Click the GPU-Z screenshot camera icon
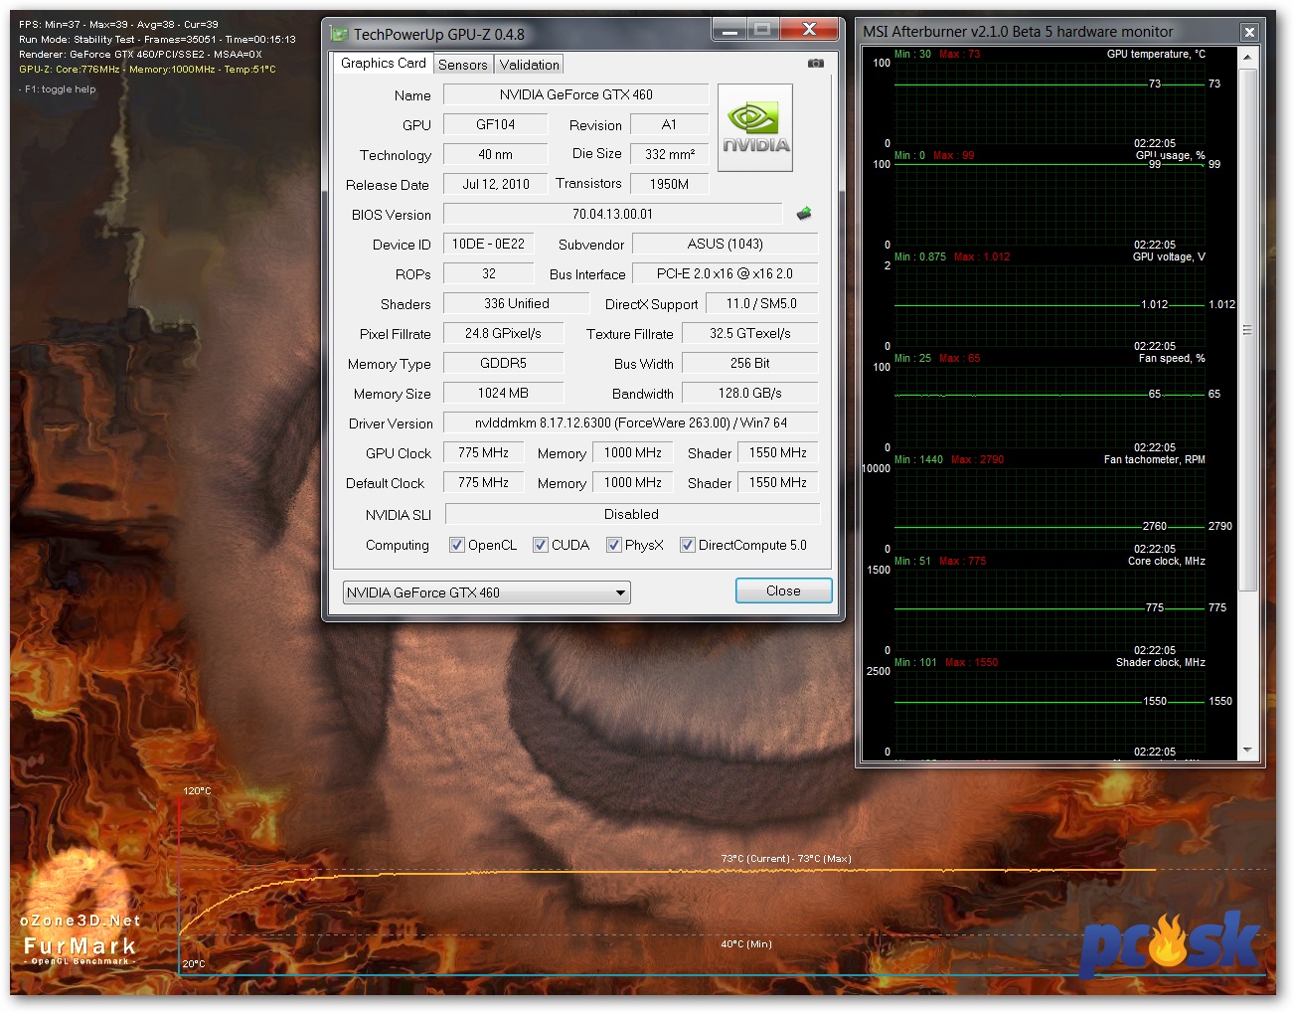 (x=815, y=63)
